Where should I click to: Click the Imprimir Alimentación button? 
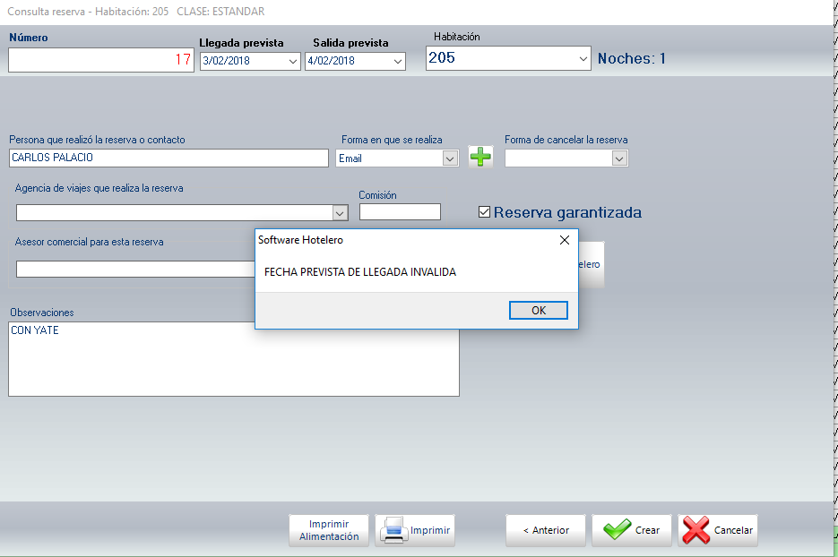[328, 530]
